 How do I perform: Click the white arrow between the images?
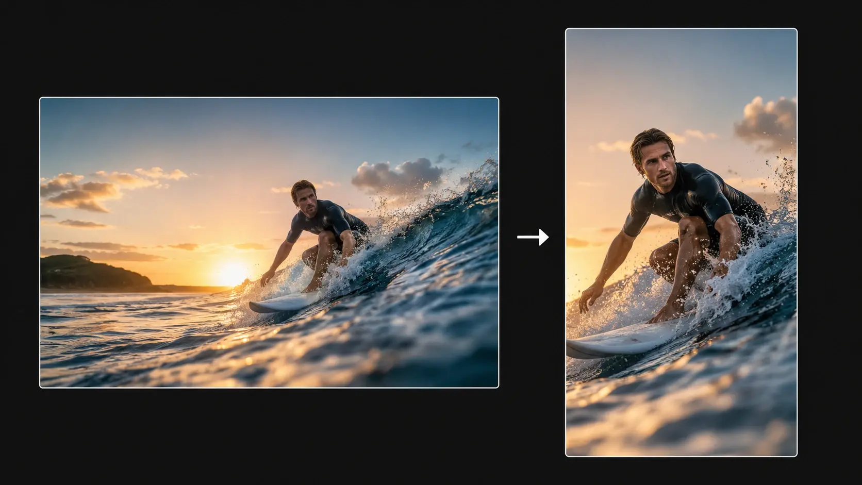[x=533, y=237]
